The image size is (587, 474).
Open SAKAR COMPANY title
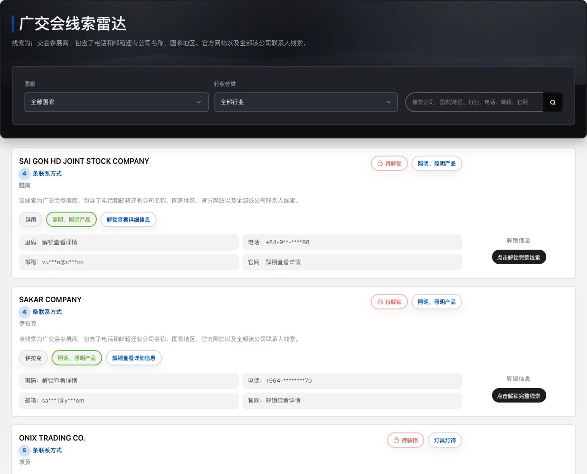click(50, 300)
